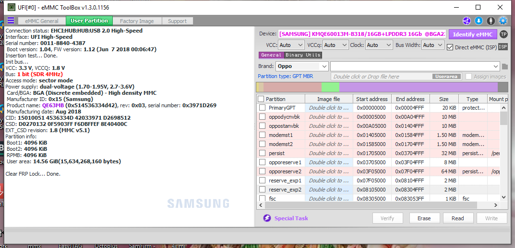Check the oppodycnvbk partition checkbox
This screenshot has width=515, height=248.
pyautogui.click(x=262, y=117)
